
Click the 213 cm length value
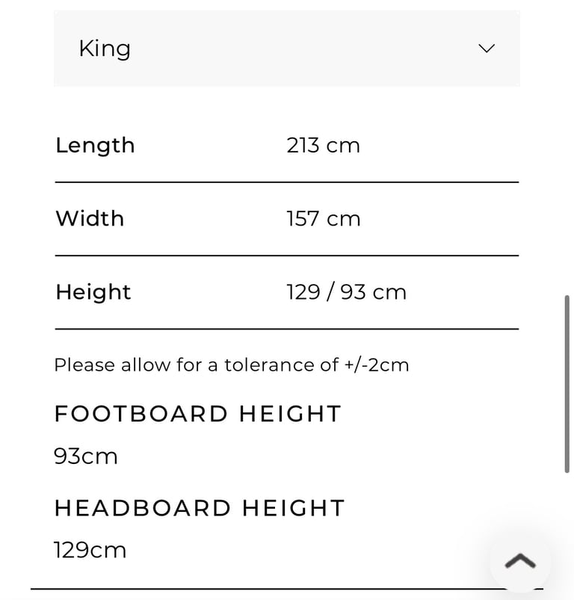[324, 146]
